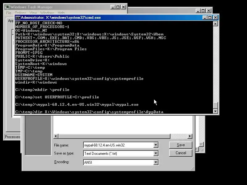The width and height of the screenshot is (247, 185).
Task: Close the cmd.exe window
Action: tap(215, 18)
